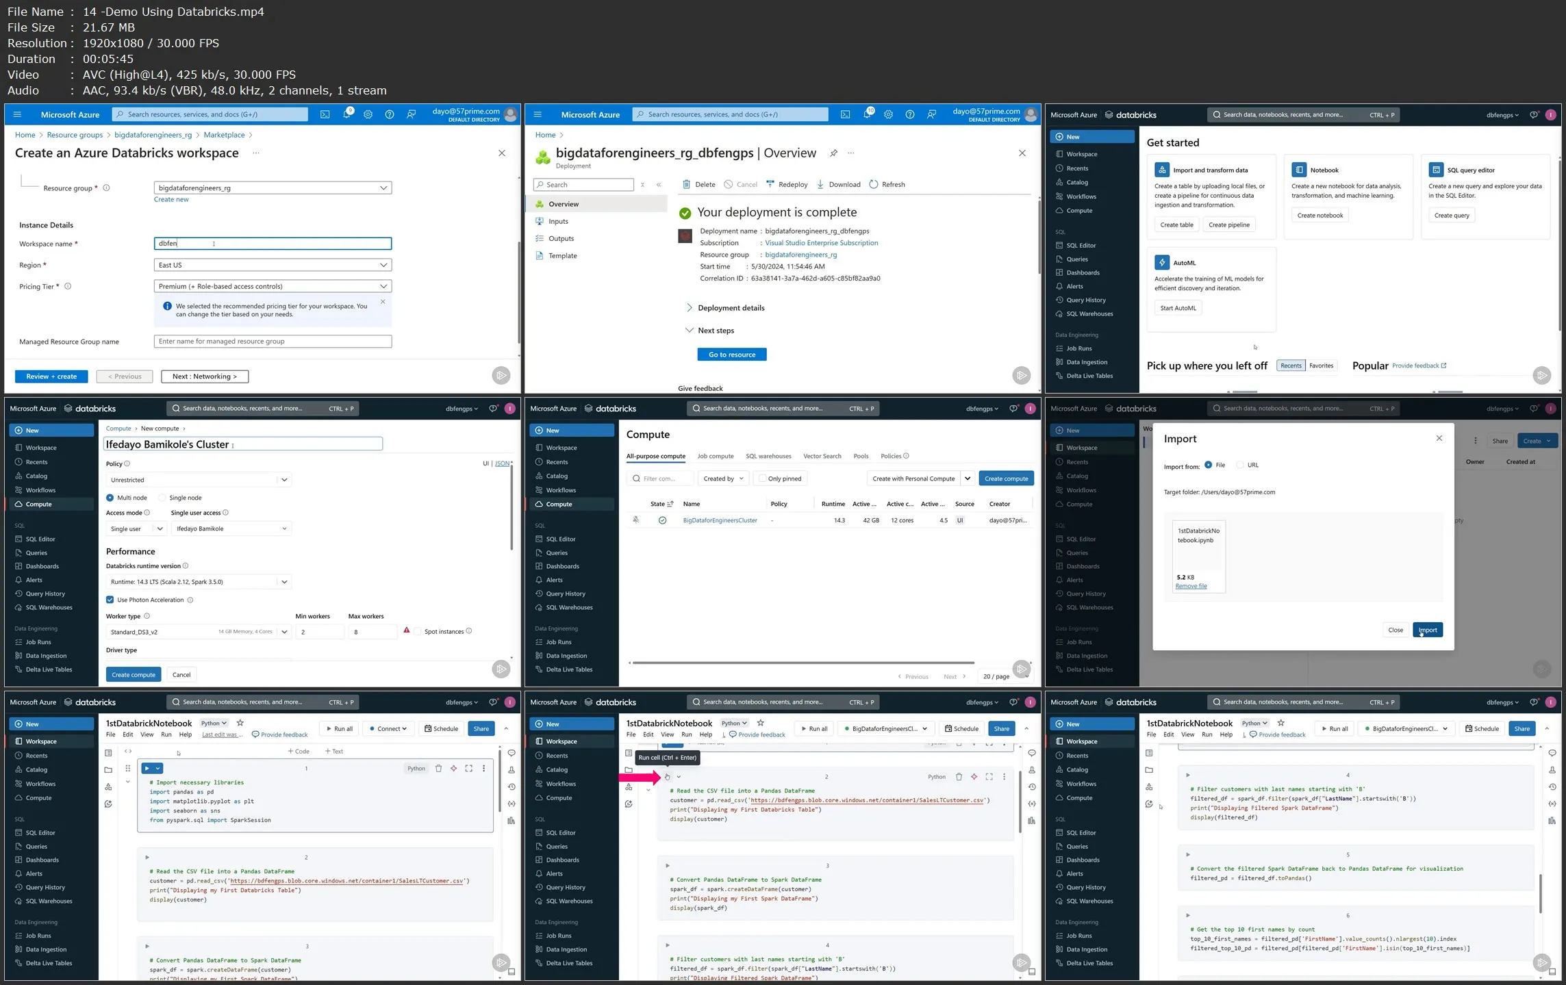Open SQL Warehouses in Get started page sidebar
The height and width of the screenshot is (985, 1566).
click(x=1089, y=314)
